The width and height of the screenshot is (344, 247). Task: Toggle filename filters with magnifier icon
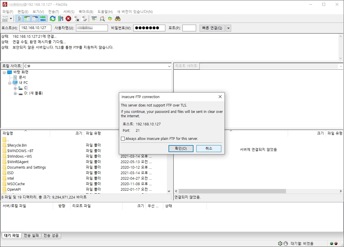click(102, 19)
